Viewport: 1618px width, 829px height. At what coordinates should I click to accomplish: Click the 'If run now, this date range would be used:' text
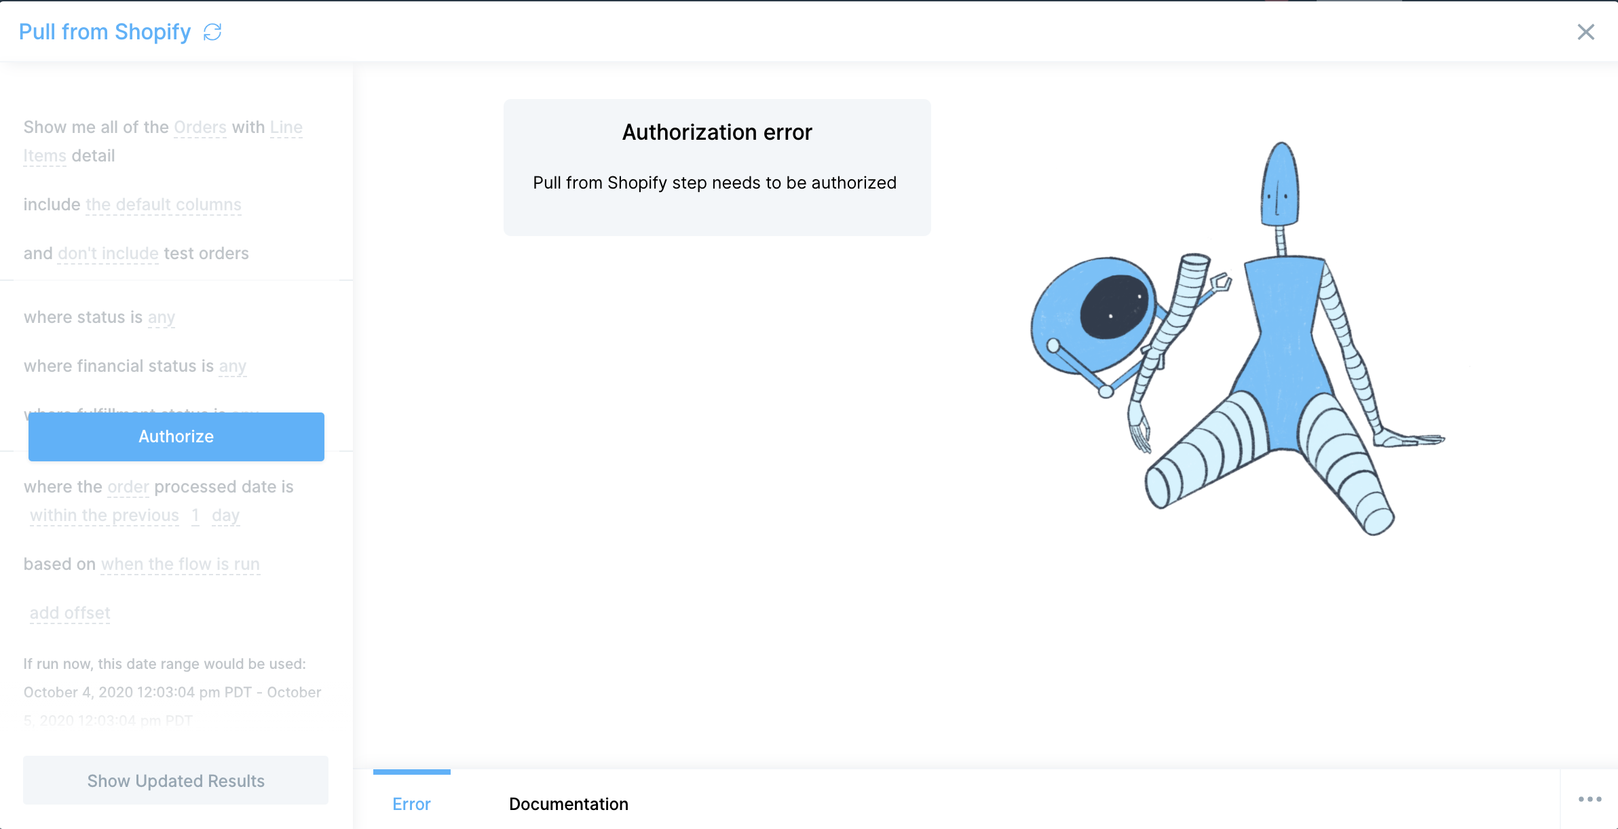pos(165,664)
